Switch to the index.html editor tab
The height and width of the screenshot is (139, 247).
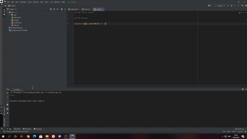click(74, 9)
